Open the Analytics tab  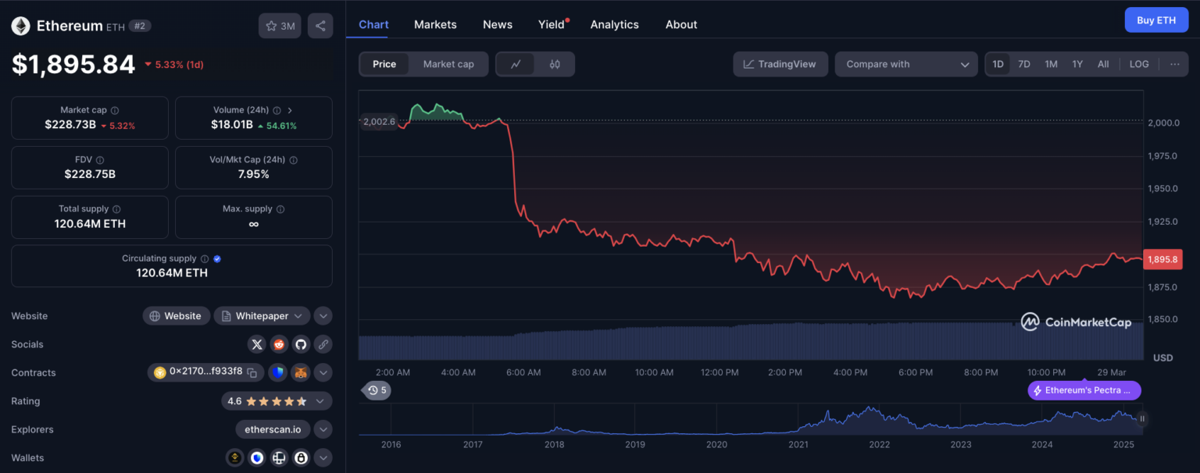[614, 24]
